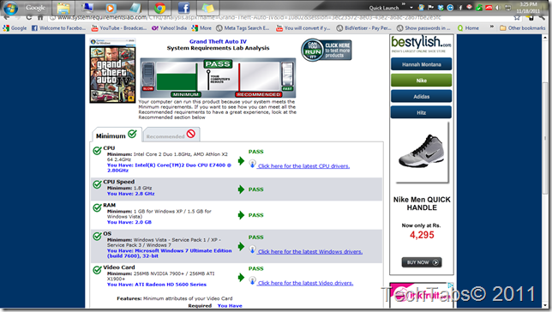Open the Google bookmark
Screen dimensions: 552x312
15,27
